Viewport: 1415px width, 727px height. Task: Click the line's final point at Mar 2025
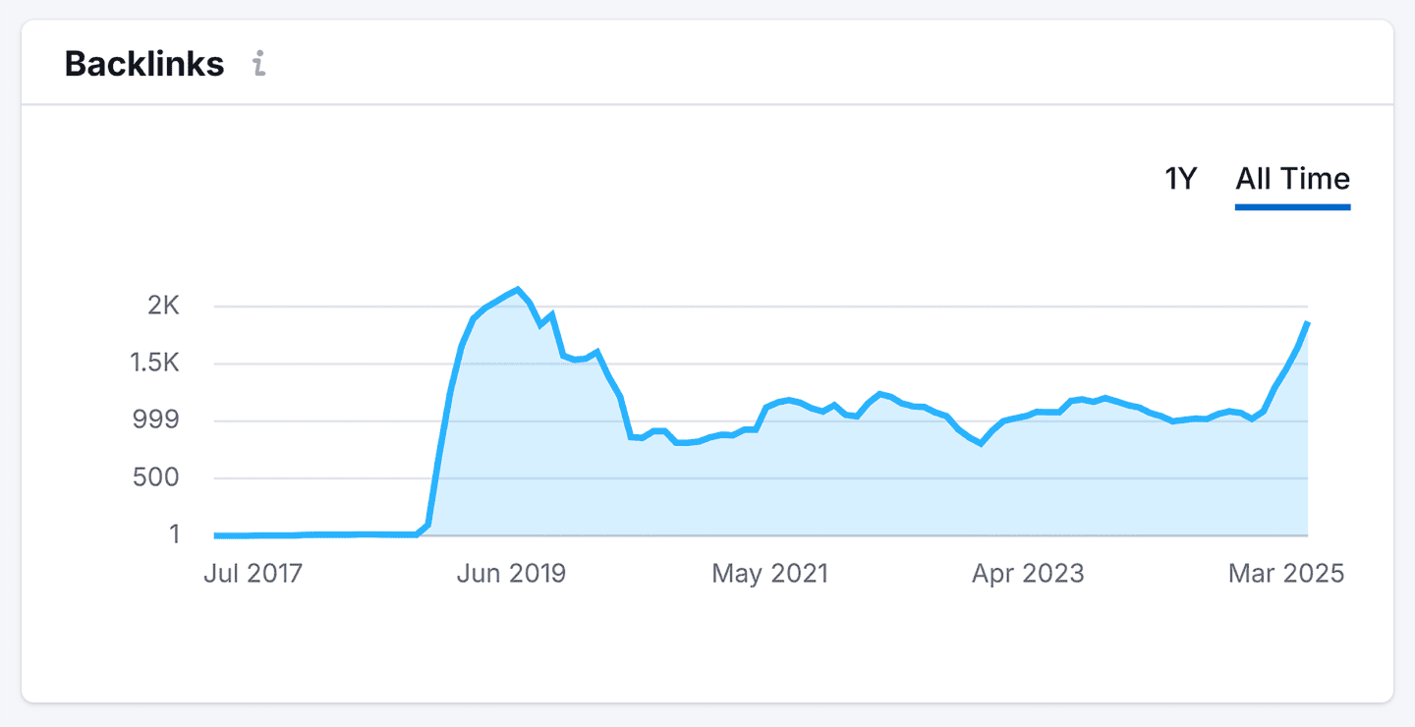(x=1307, y=323)
